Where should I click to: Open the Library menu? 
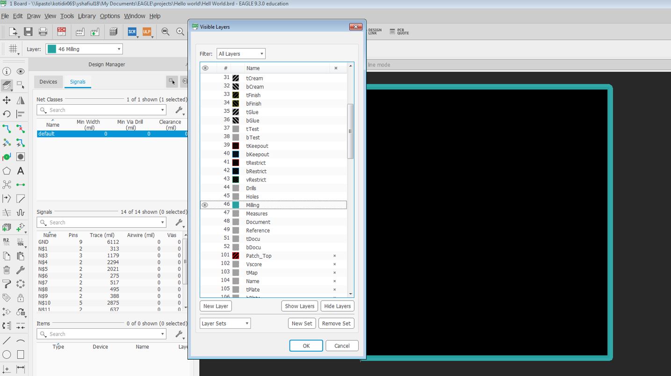point(87,16)
